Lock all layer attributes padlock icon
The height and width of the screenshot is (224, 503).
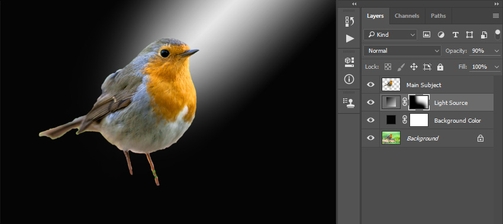[440, 67]
